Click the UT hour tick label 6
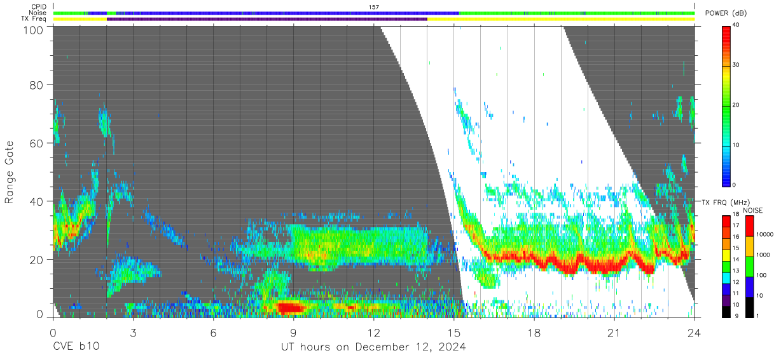Viewport: 781px width, 360px height. [213, 332]
